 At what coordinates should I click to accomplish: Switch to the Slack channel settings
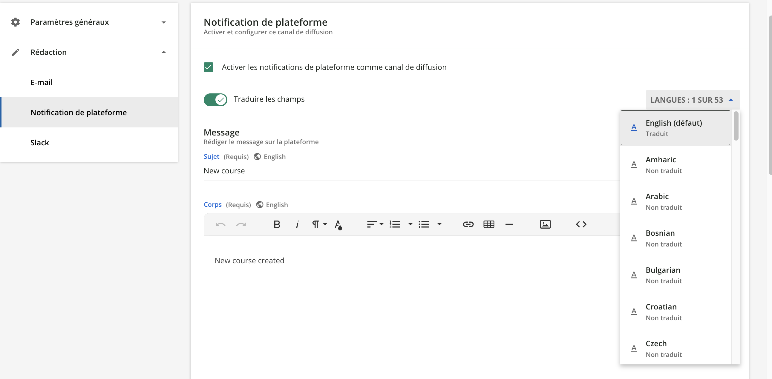[x=39, y=143]
